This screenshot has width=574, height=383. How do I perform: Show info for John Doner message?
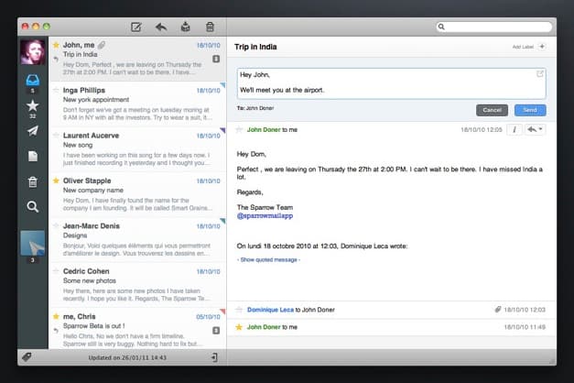tap(514, 129)
